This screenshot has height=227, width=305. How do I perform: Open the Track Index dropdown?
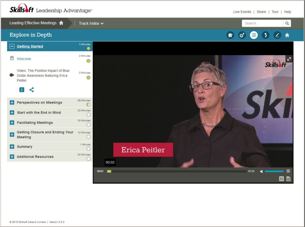pos(91,24)
